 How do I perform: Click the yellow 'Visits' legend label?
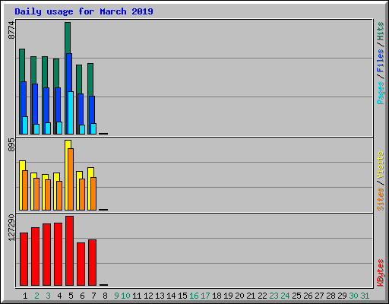(x=381, y=165)
